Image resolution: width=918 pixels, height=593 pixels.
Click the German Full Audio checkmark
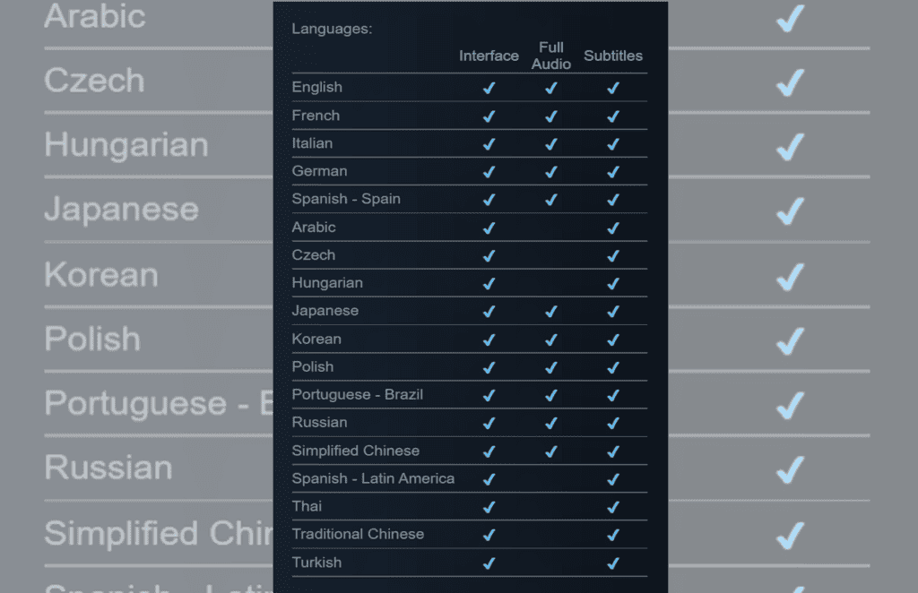pos(551,172)
